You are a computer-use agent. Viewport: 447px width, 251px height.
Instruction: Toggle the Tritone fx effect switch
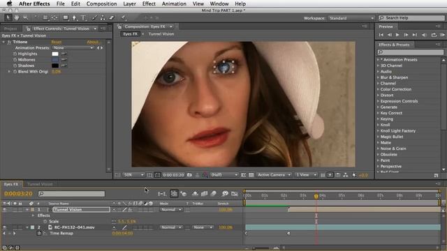(9, 42)
